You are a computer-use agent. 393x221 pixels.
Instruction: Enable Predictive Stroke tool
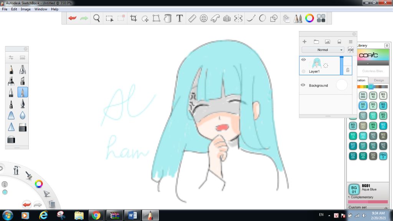pos(263,18)
